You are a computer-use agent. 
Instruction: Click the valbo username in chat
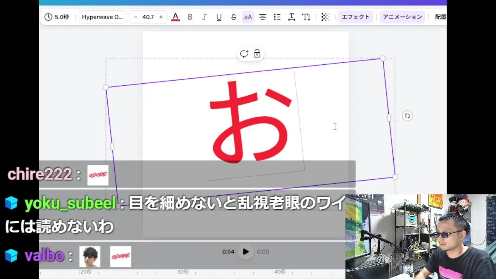(44, 256)
